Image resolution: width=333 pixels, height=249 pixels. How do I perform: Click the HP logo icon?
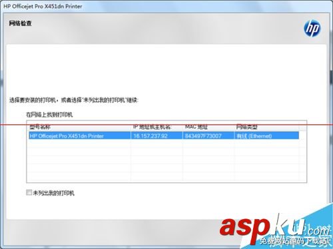point(312,28)
